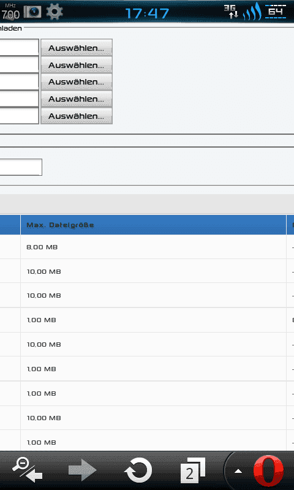294x490 pixels.
Task: Click the third Auswählen... file button
Action: pyautogui.click(x=77, y=81)
